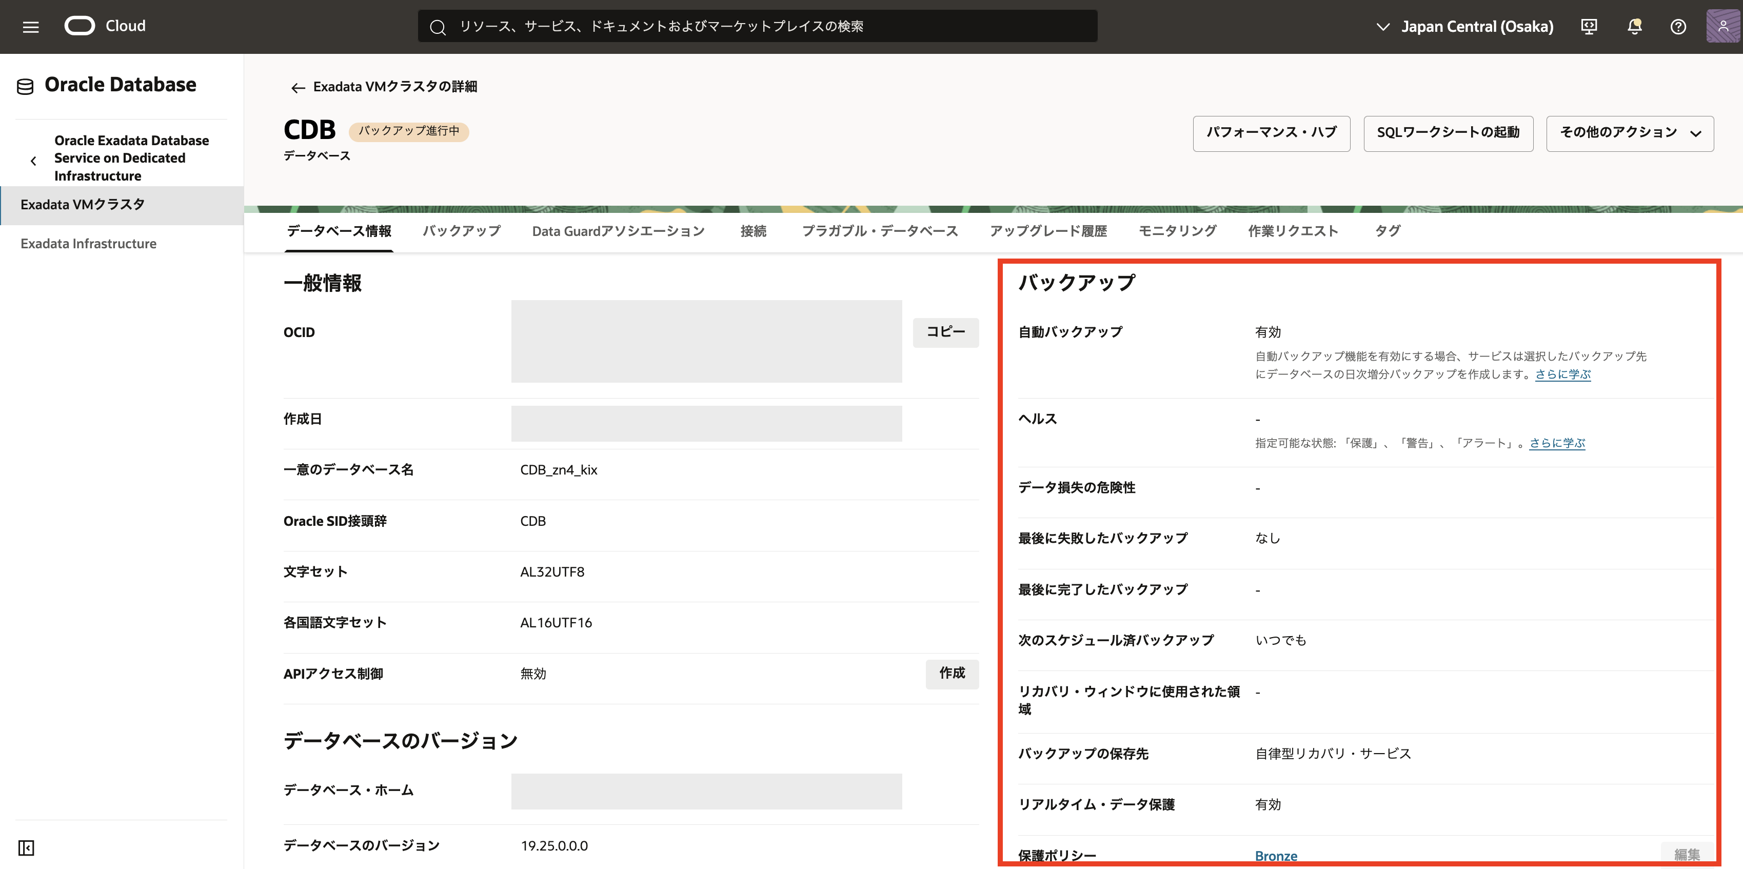Open the user profile avatar

coord(1722,27)
